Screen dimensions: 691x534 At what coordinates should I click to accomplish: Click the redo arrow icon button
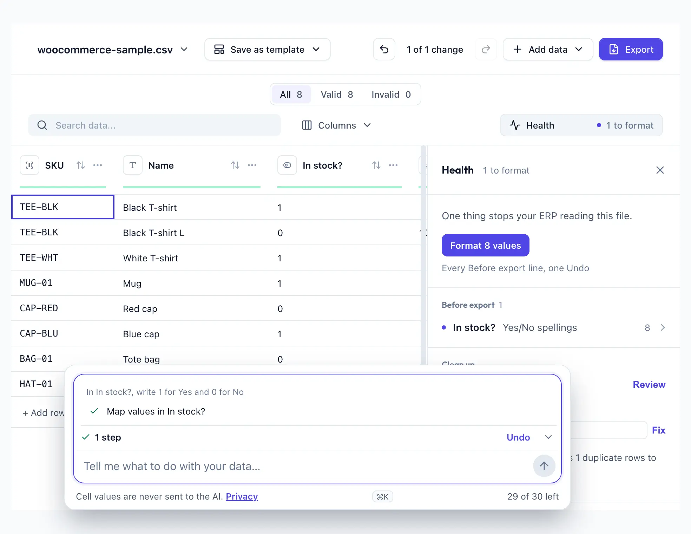point(486,50)
